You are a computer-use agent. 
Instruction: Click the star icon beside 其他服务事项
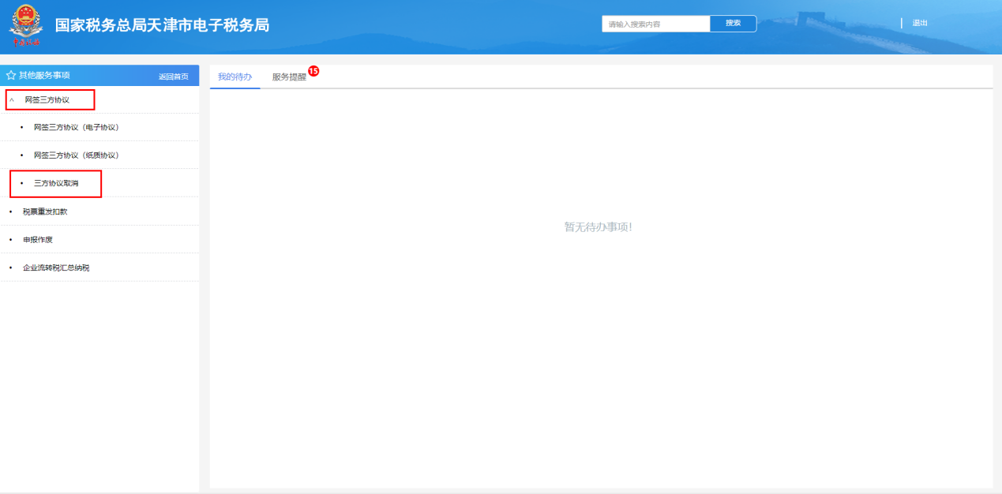[x=11, y=76]
